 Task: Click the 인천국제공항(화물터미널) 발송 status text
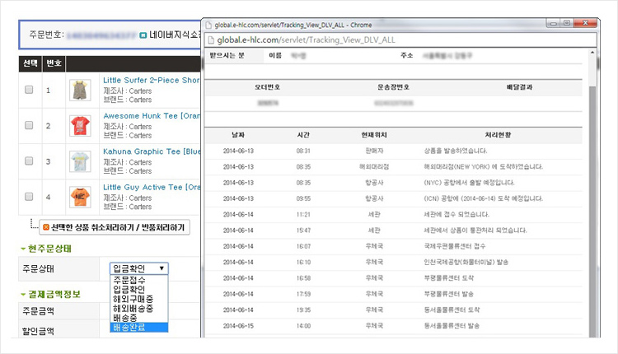tap(466, 263)
